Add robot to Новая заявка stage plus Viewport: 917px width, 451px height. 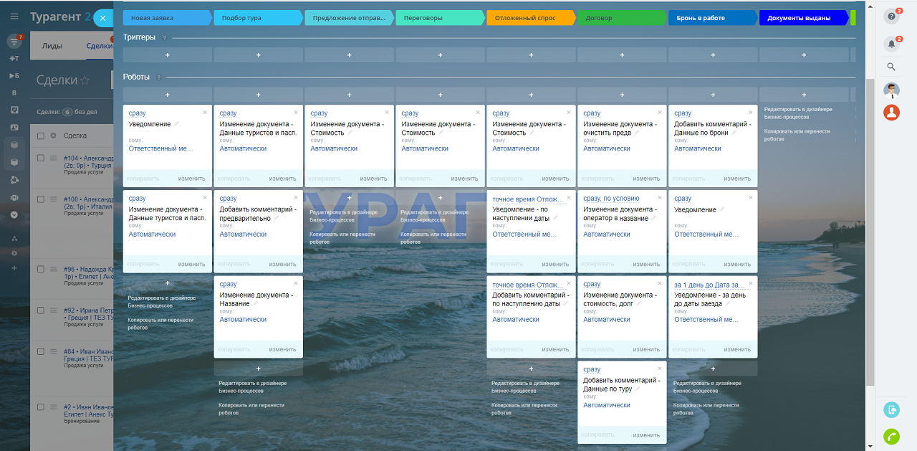pos(168,95)
